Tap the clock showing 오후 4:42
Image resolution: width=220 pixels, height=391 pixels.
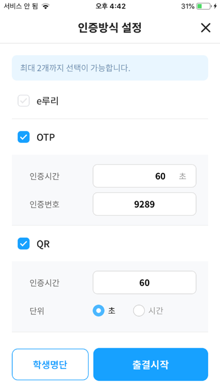111,7
